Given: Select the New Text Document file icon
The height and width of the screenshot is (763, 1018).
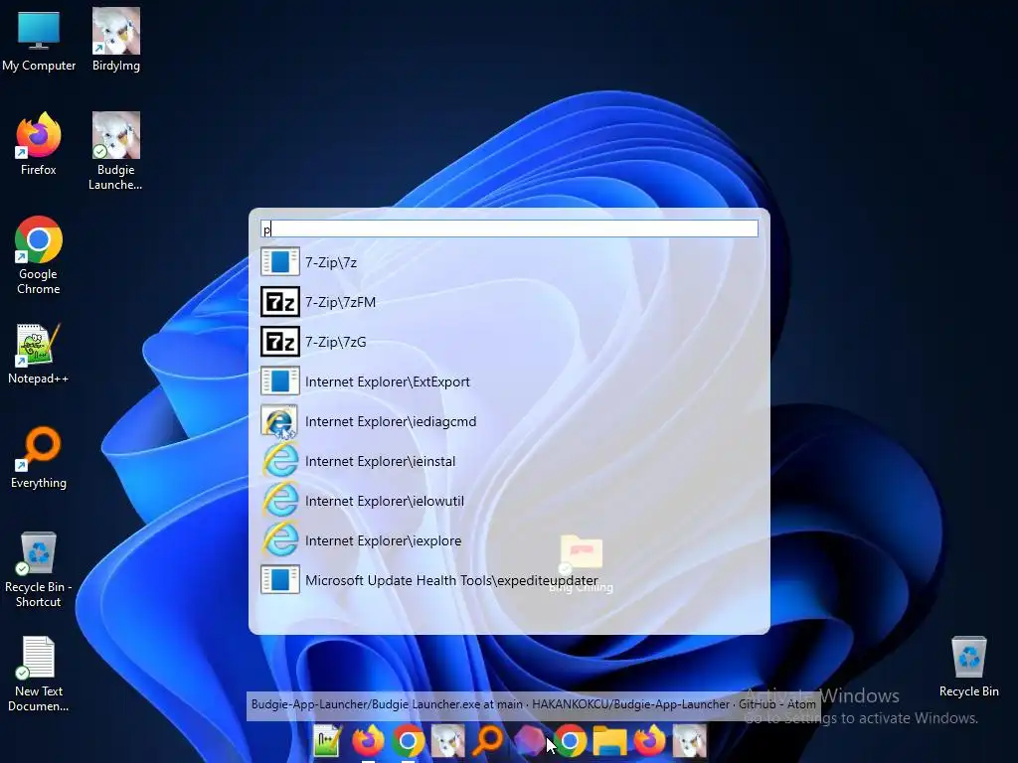Looking at the screenshot, I should 39,675.
